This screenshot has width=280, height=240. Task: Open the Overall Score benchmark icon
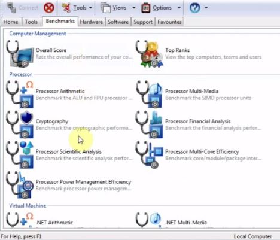point(20,54)
